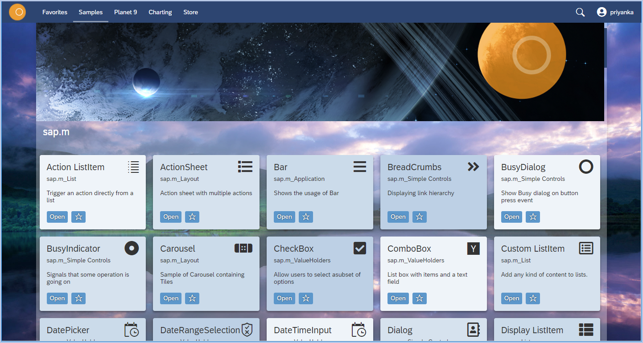
Task: Click the BreadCrumbs double-chevron icon
Action: [x=474, y=166]
